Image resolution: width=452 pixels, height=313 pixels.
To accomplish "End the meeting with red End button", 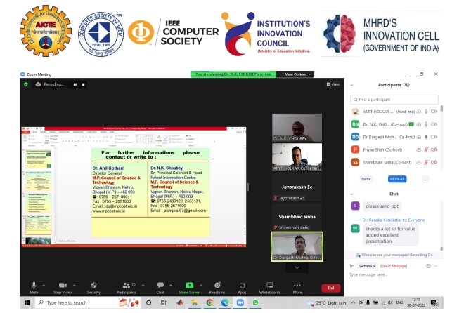I will point(330,288).
